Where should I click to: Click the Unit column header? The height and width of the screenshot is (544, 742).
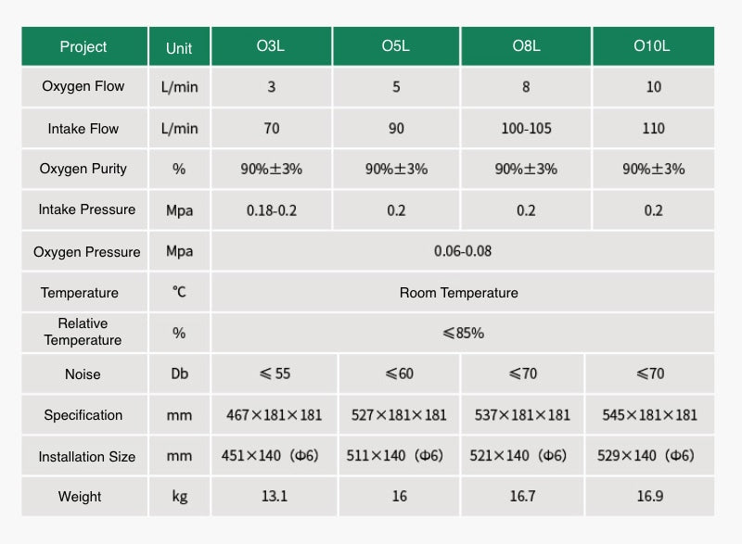tap(179, 47)
